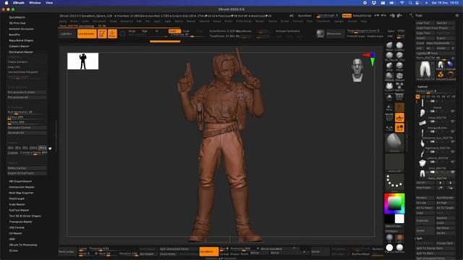
Task: Choose the EraserBrush tool thumbnail
Action: (451, 75)
